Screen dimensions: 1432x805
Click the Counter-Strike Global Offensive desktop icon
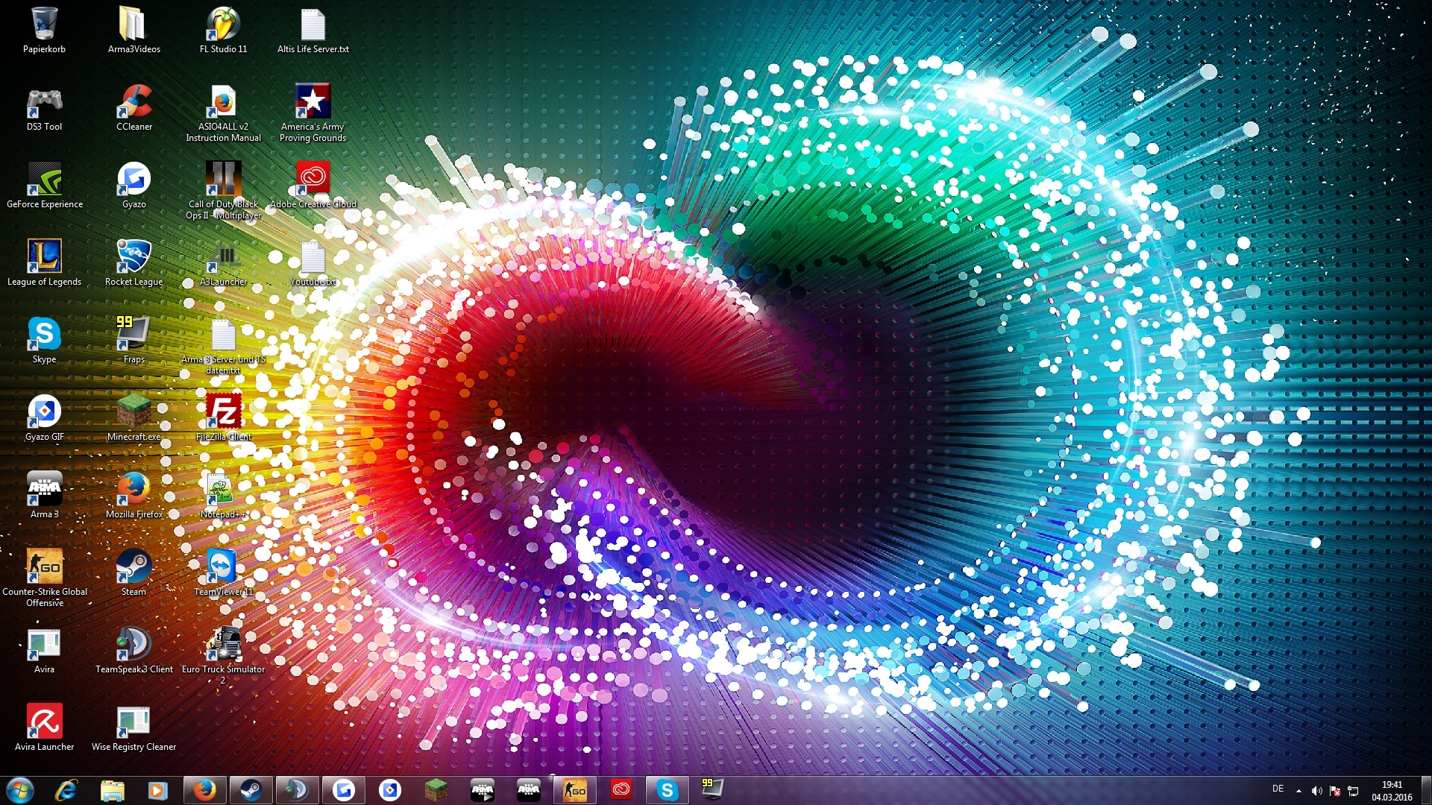click(x=44, y=567)
